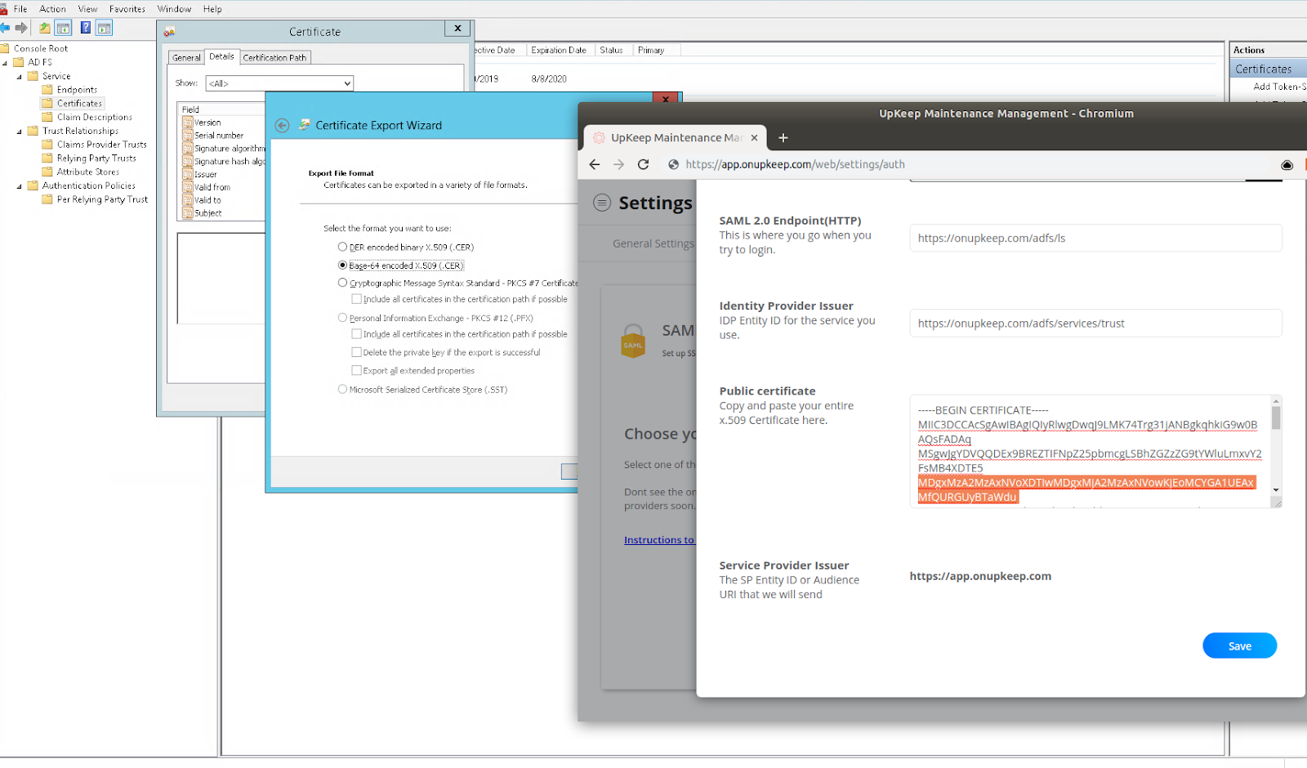Open the Show dropdown in Certificate dialog
Image resolution: width=1307 pixels, height=768 pixels.
coord(279,83)
